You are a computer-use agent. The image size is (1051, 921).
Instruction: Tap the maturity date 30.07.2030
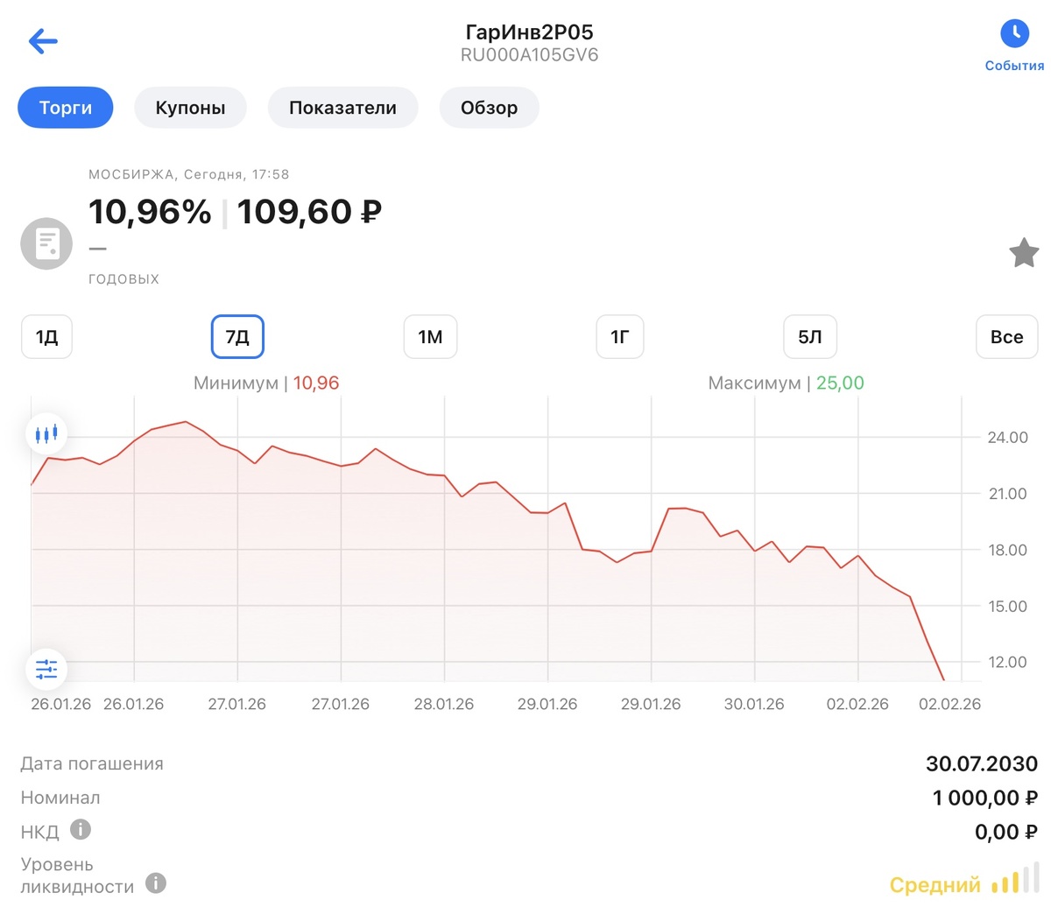click(x=982, y=763)
